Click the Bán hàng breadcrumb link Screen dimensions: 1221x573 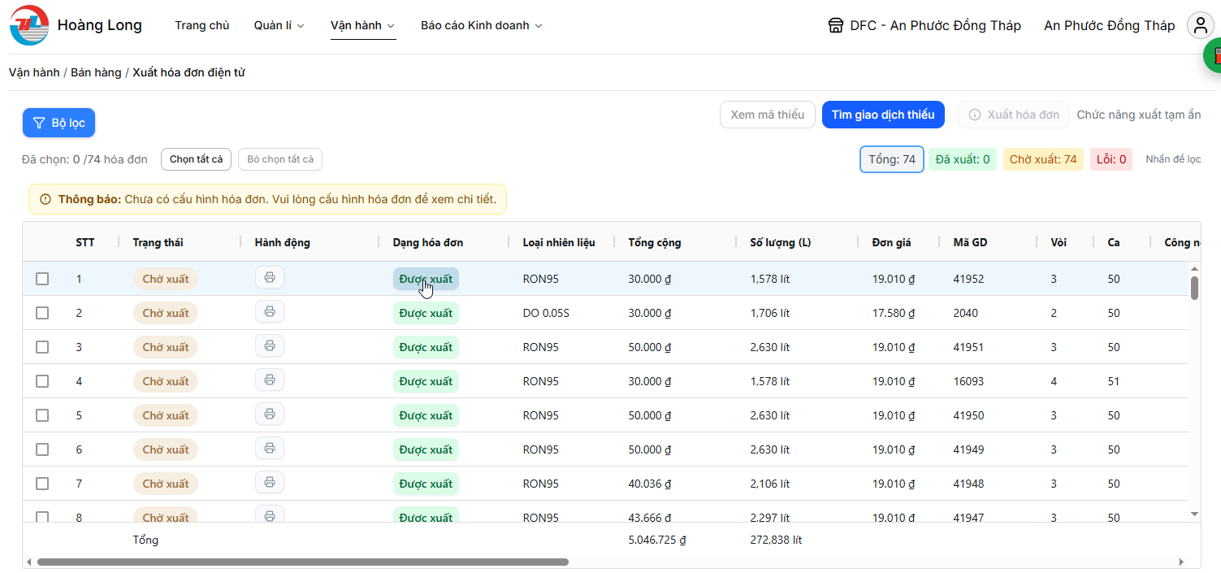96,72
